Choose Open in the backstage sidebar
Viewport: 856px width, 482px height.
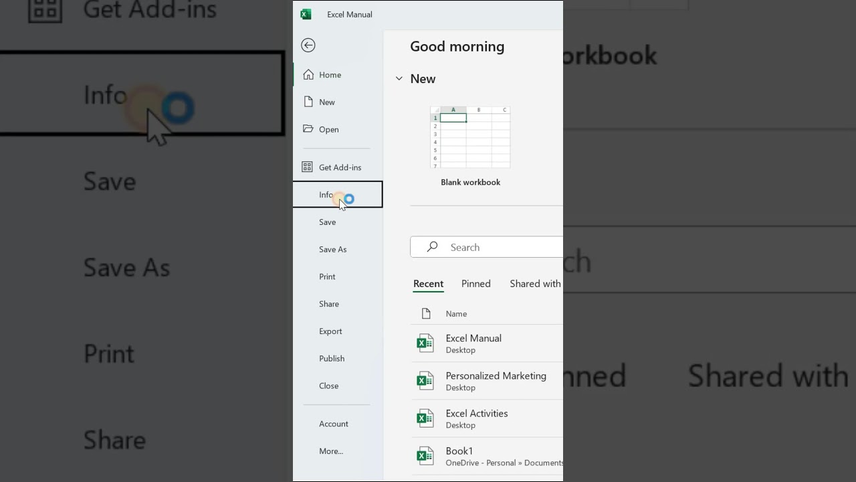point(338,129)
